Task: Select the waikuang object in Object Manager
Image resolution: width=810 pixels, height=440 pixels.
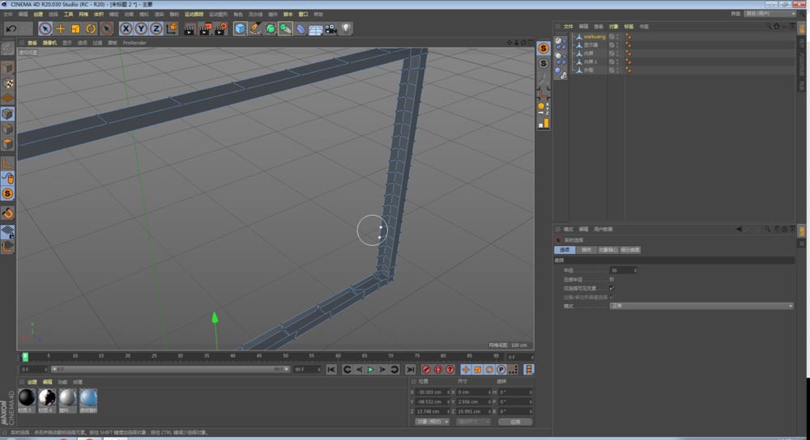Action: point(594,36)
